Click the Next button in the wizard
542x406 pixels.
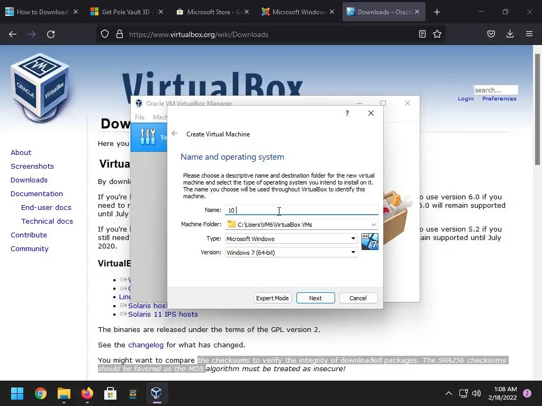[x=315, y=298]
